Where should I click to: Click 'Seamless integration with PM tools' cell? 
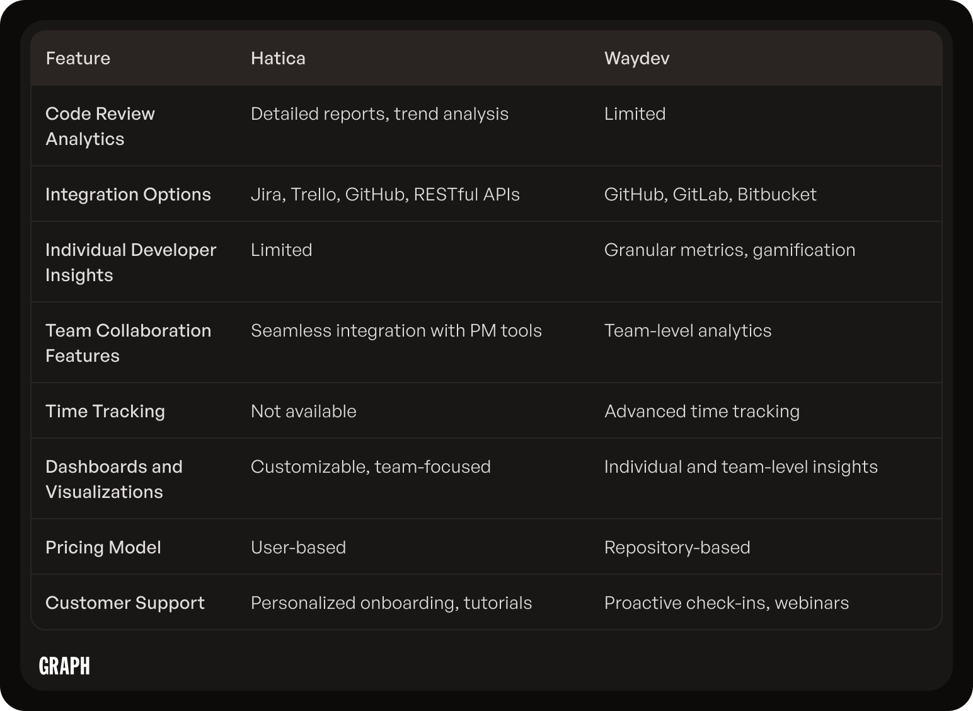[x=396, y=331]
